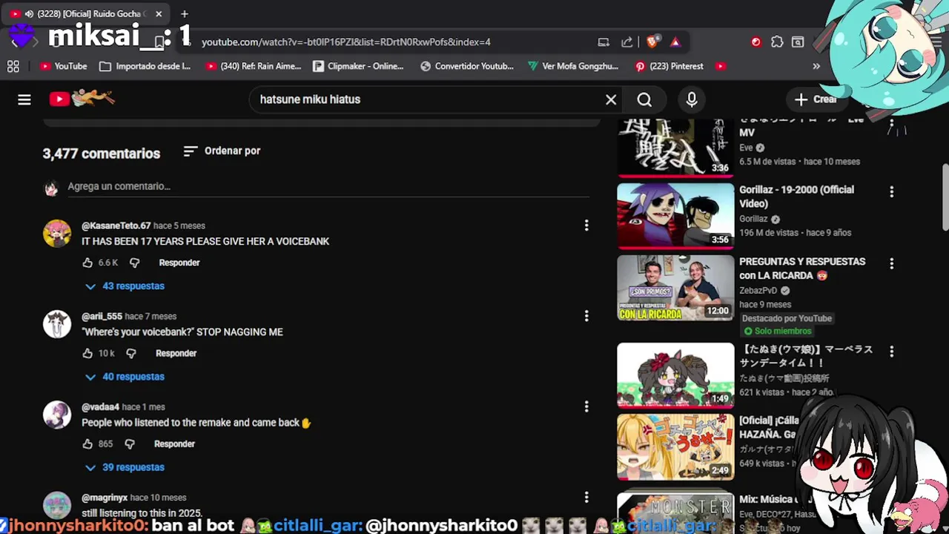Screen dimensions: 949x534
Task: Reply to the arii_555 comment
Action: click(176, 353)
